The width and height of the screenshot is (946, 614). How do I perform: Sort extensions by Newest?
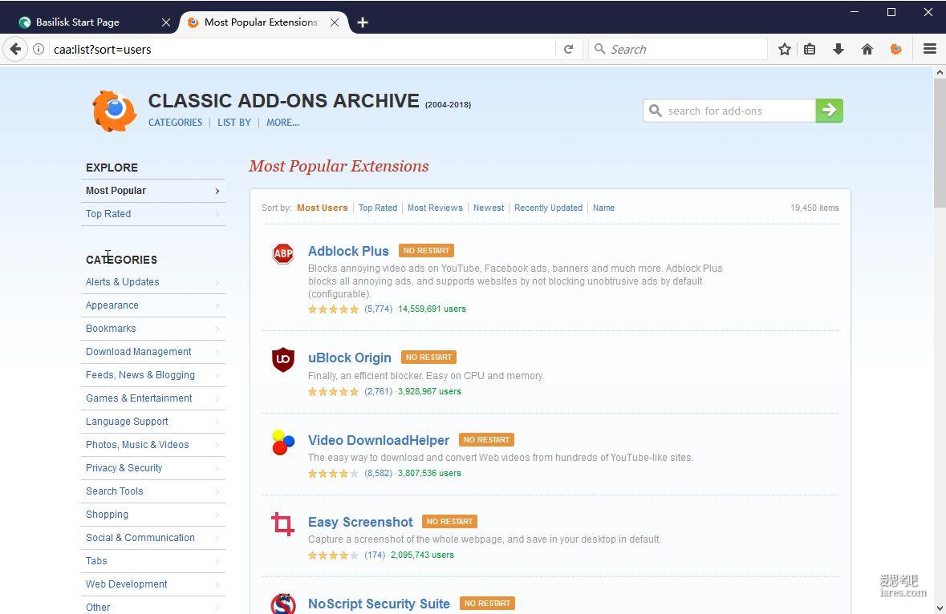tap(489, 208)
